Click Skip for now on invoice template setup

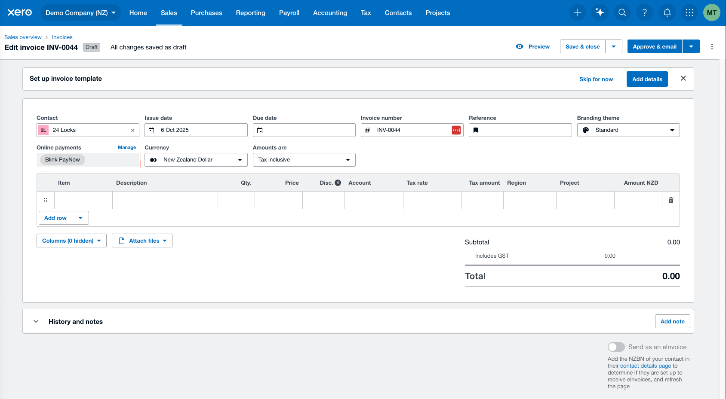[596, 79]
